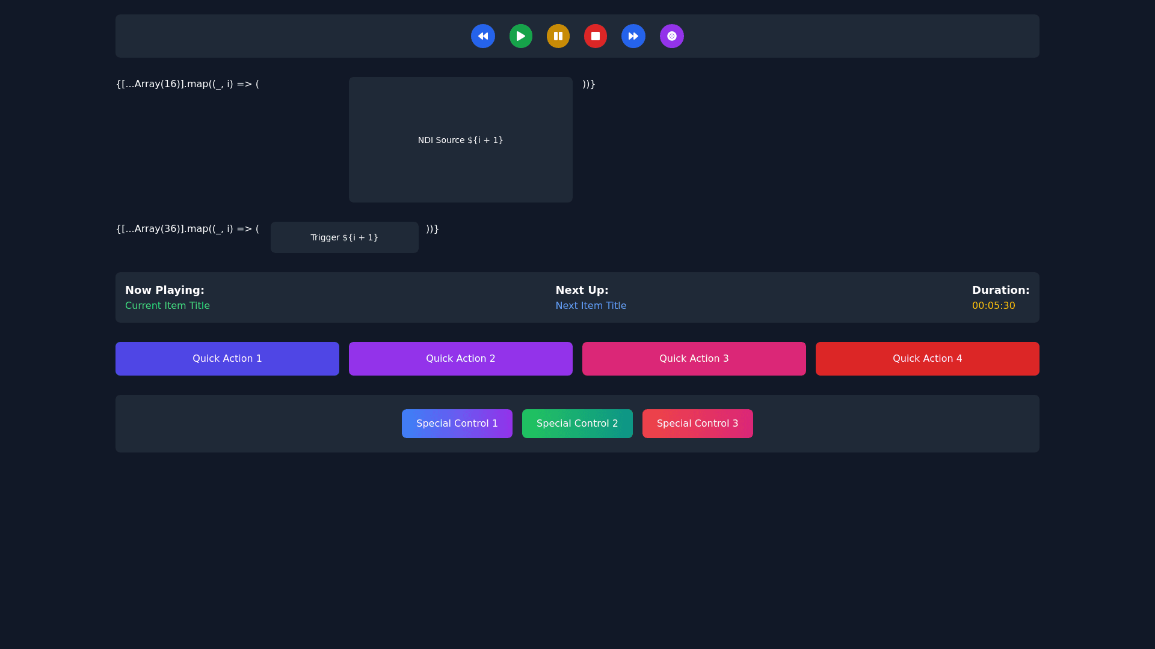Click Special Control 1
This screenshot has width=1155, height=649.
point(457,424)
